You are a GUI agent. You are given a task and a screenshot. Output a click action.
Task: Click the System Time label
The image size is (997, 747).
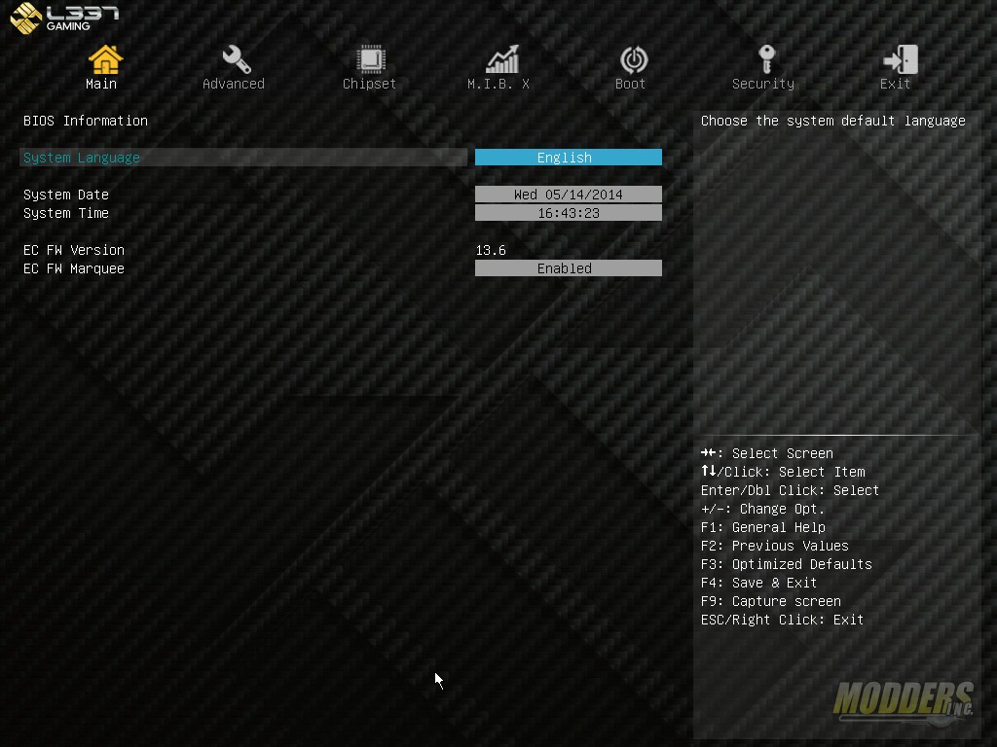[66, 213]
